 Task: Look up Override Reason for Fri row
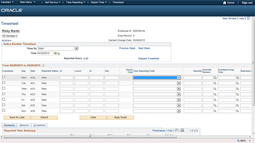coord(215,100)
